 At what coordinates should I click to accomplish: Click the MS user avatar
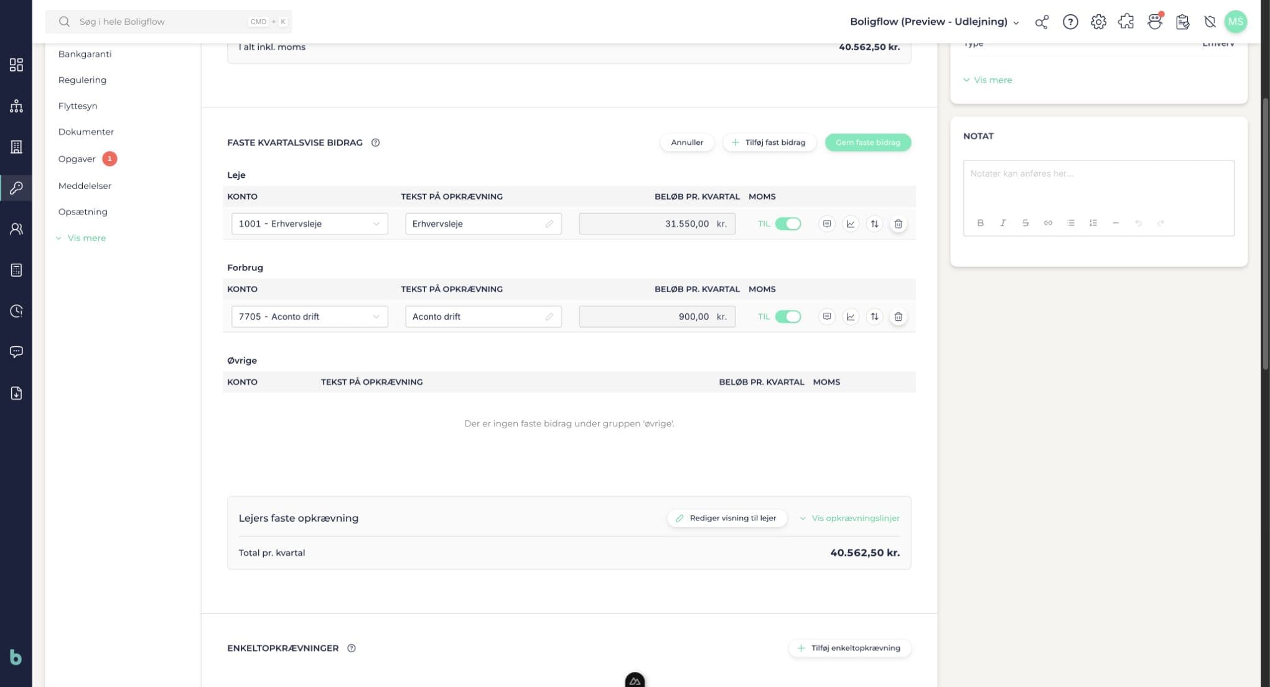pos(1235,22)
